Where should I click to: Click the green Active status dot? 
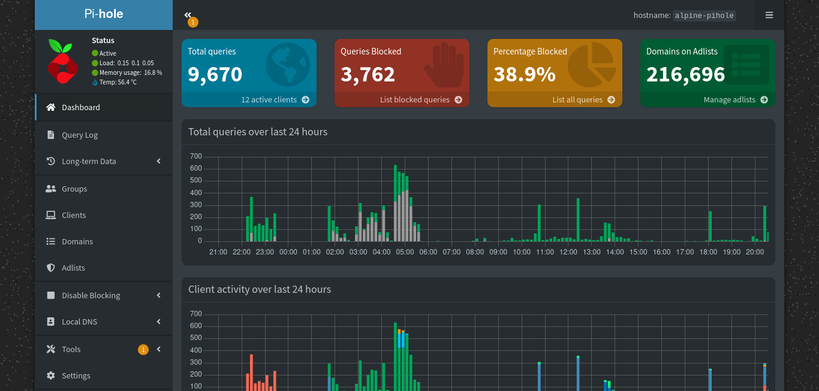point(95,53)
